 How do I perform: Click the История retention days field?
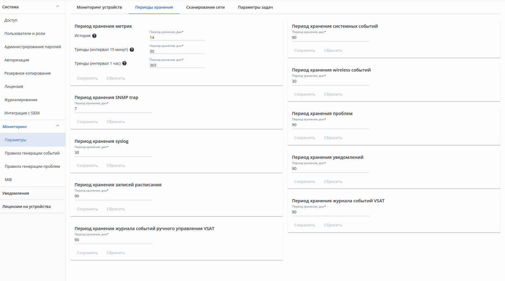177,38
